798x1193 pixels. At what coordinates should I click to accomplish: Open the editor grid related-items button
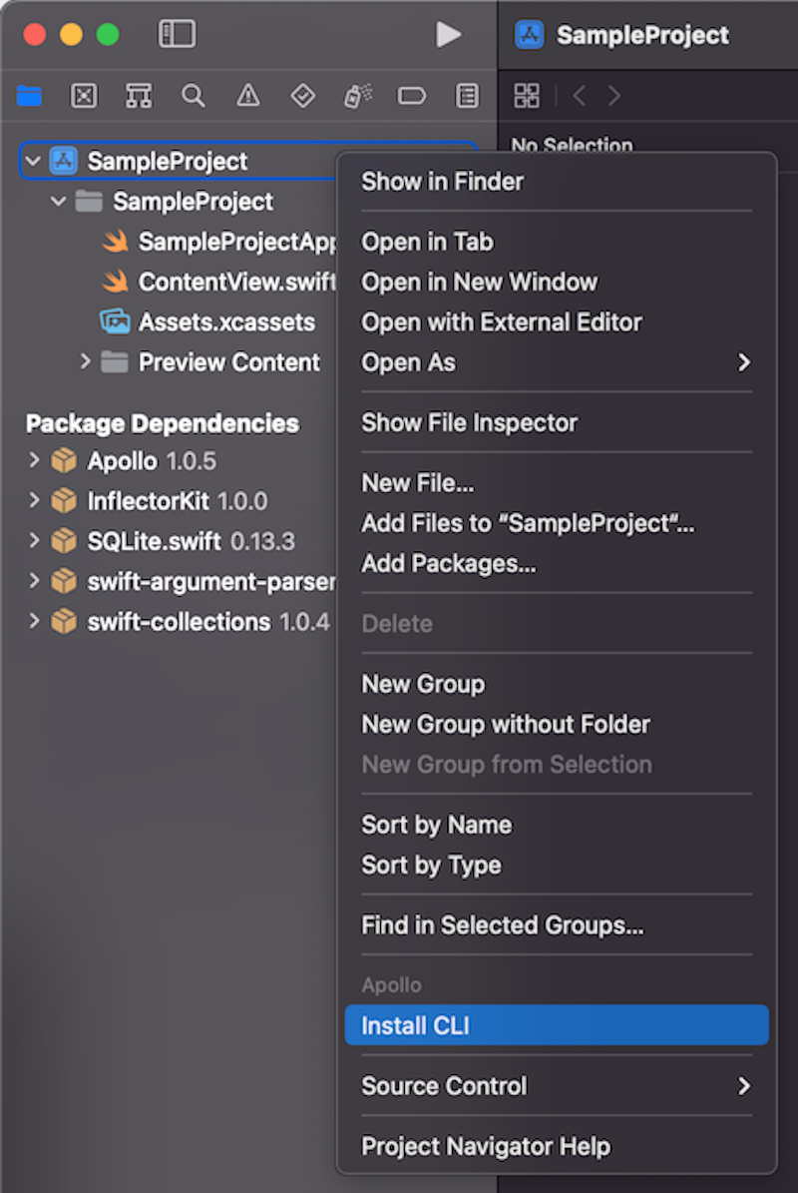click(527, 96)
